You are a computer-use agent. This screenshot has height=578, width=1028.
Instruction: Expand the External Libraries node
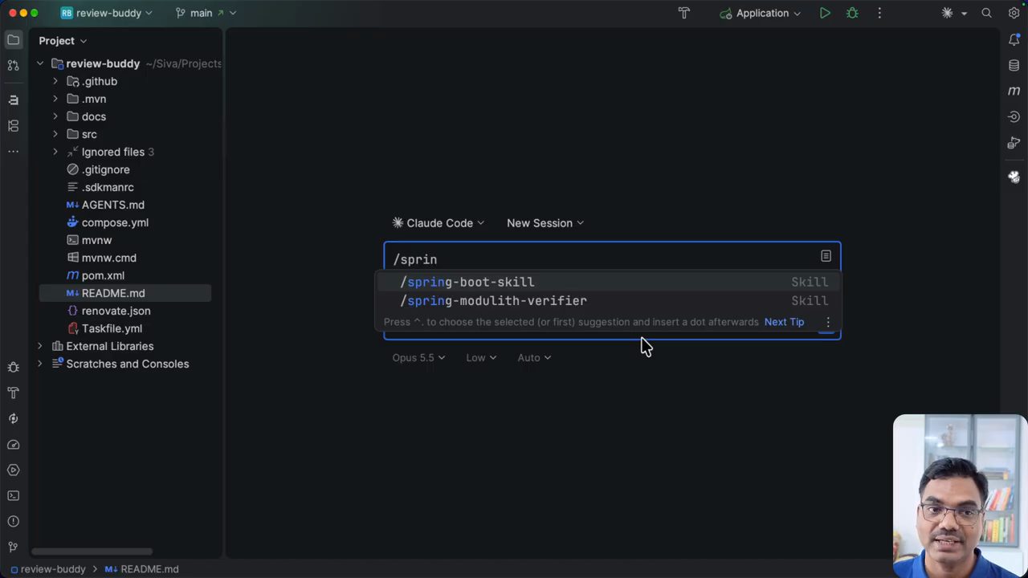click(x=39, y=346)
